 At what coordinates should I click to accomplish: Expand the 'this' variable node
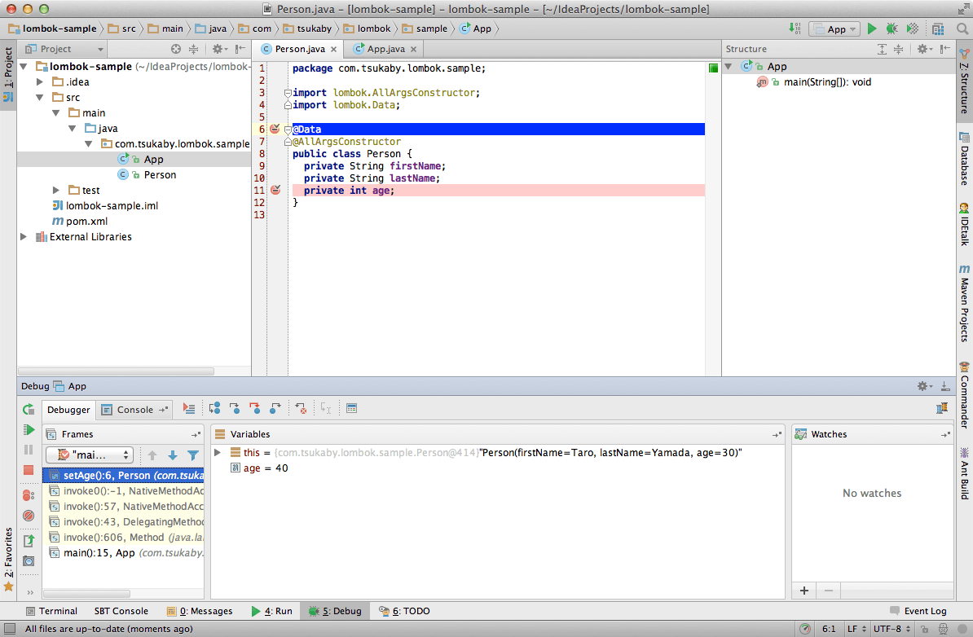[218, 452]
